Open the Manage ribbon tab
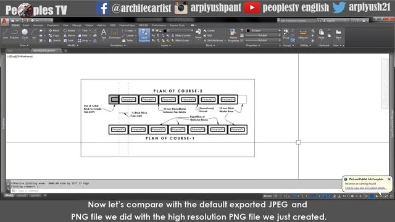395x222 pixels. [77, 25]
